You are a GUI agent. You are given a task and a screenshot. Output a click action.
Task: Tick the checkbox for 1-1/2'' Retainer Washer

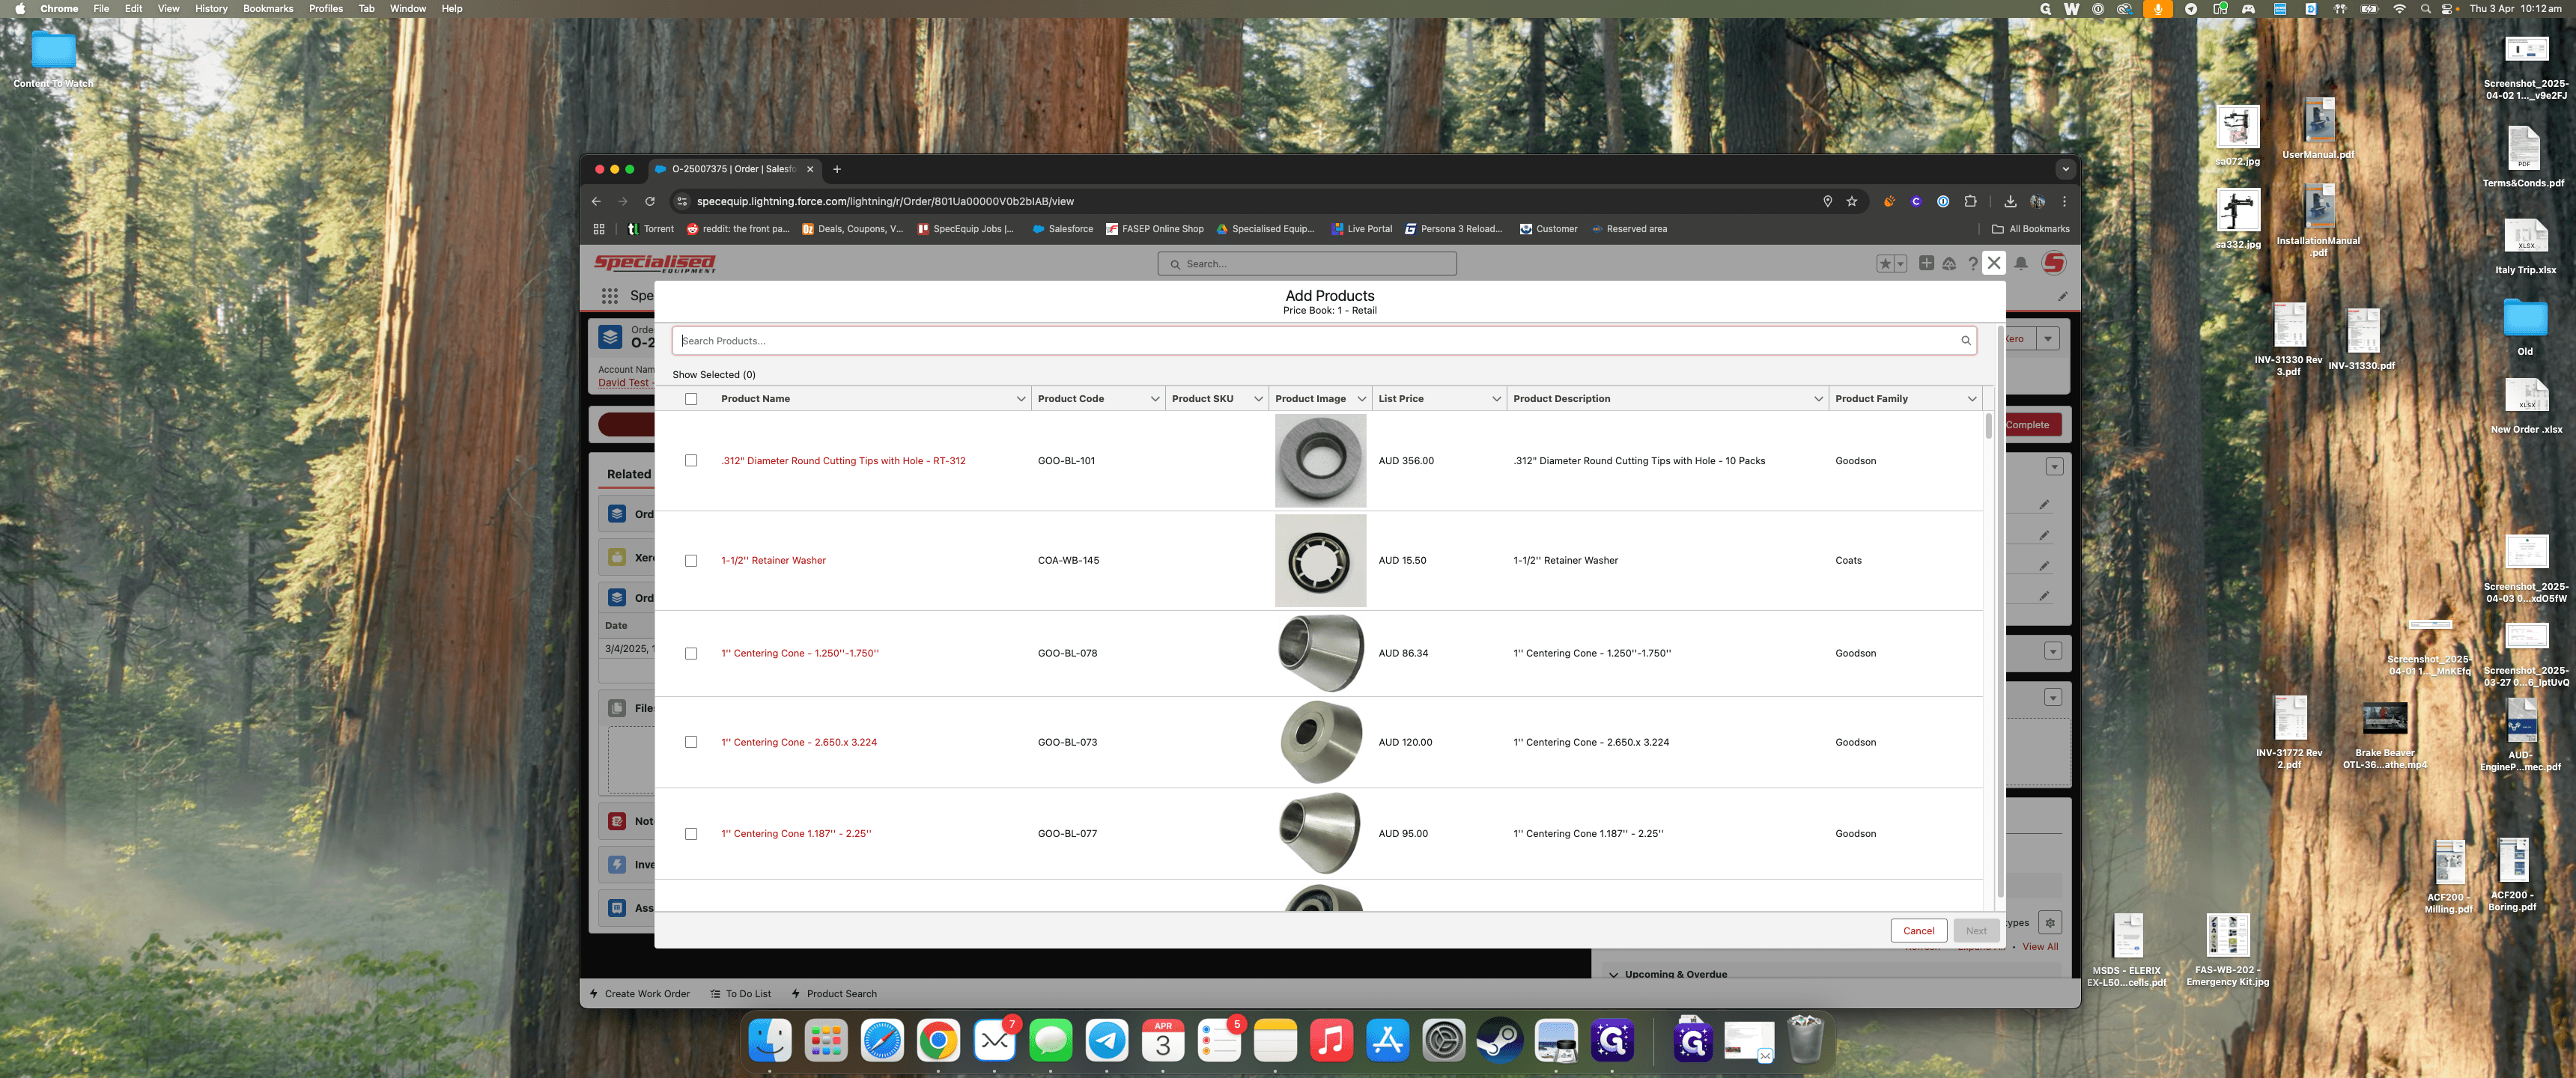[691, 561]
